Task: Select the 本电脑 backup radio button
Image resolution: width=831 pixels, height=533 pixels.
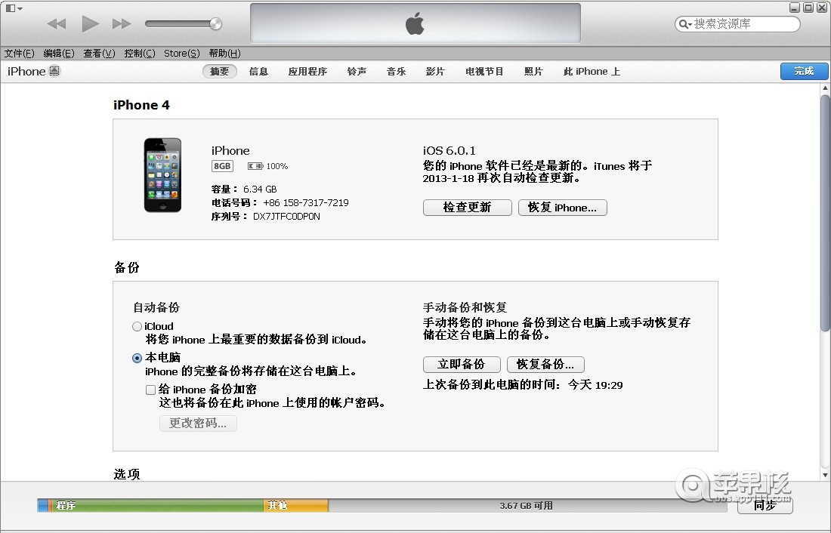Action: (x=137, y=358)
